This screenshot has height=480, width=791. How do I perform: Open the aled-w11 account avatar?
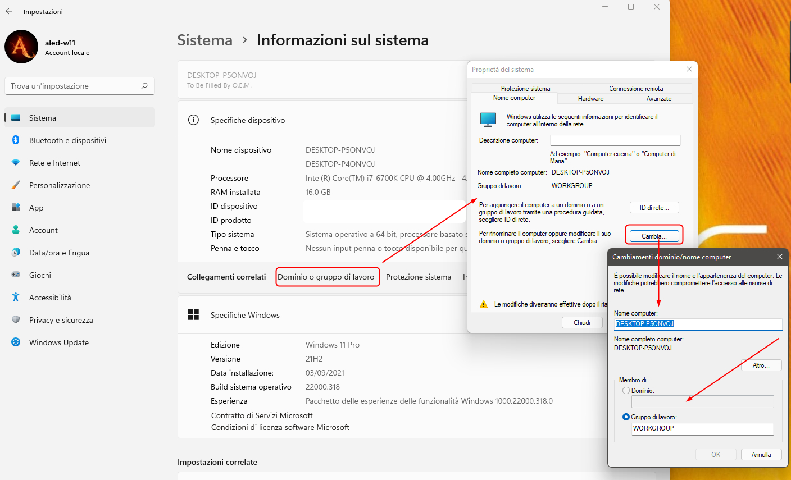click(x=21, y=47)
